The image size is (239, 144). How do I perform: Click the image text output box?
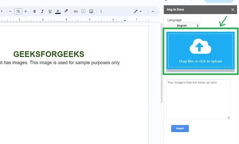tap(198, 99)
